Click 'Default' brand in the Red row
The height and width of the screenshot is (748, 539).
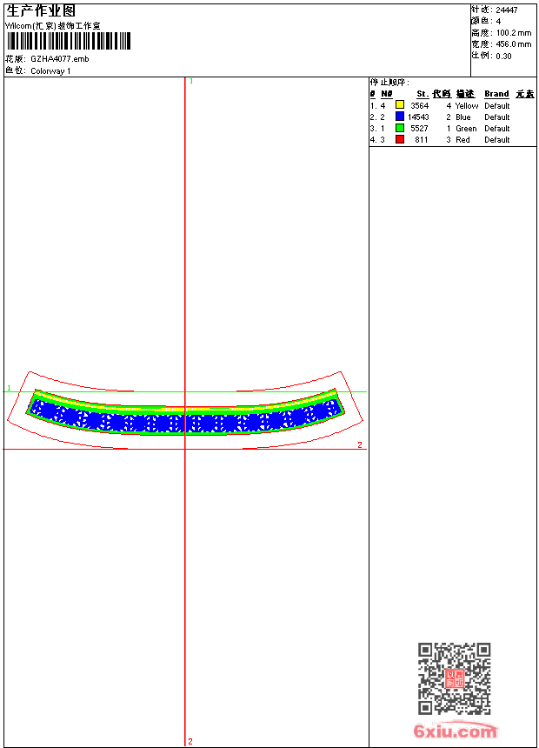[497, 140]
